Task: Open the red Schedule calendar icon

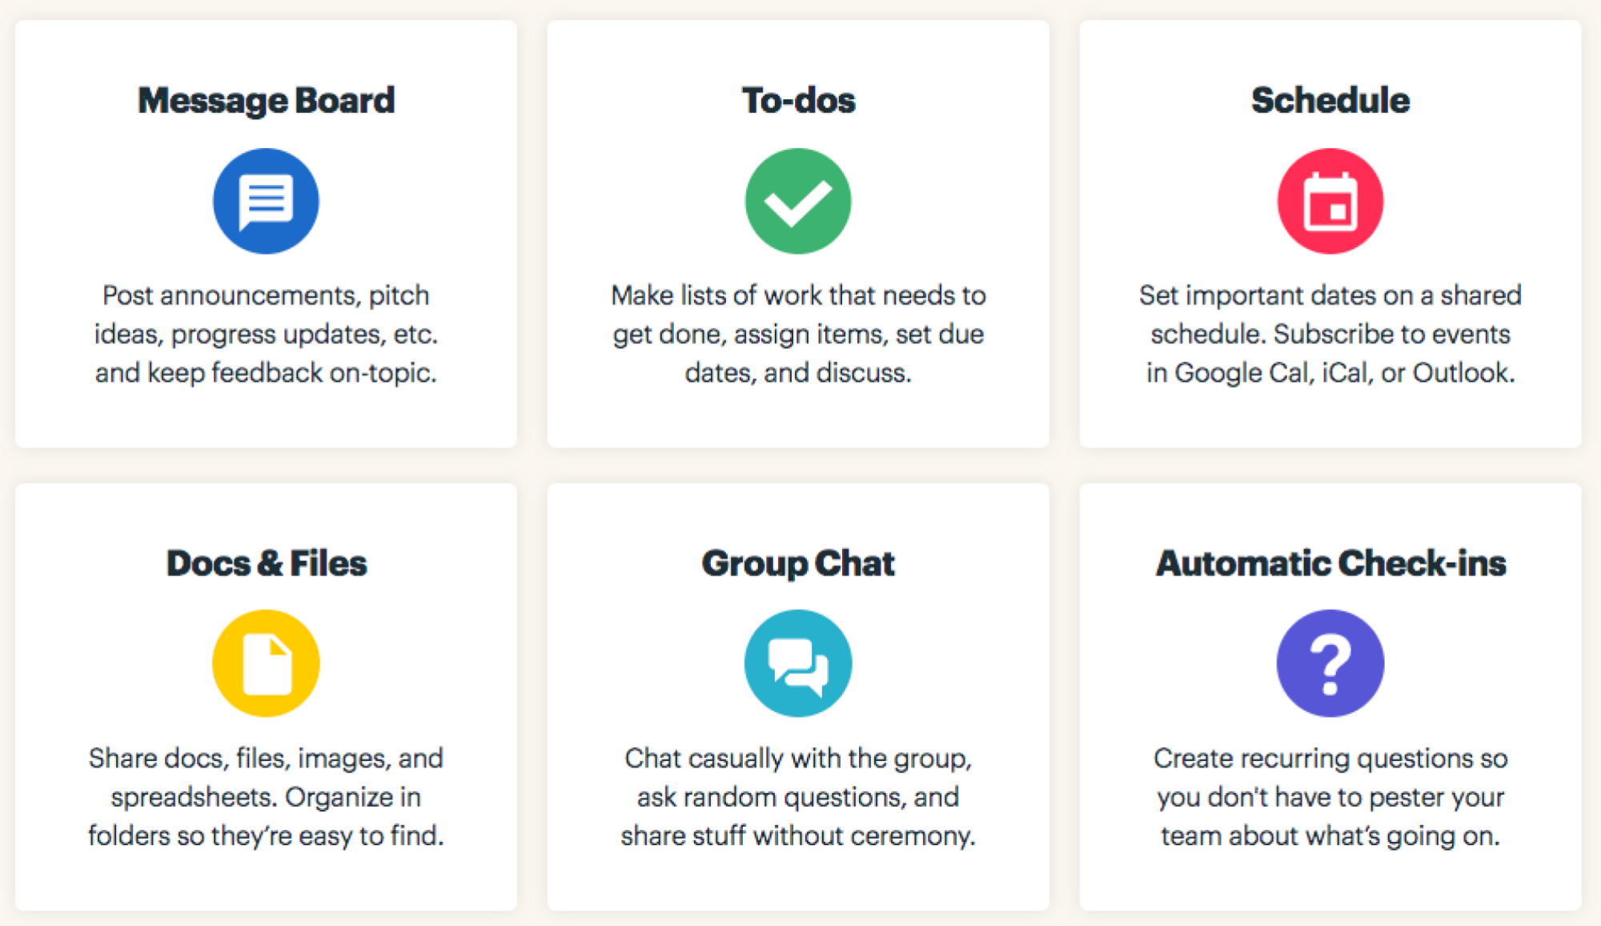Action: (x=1330, y=201)
